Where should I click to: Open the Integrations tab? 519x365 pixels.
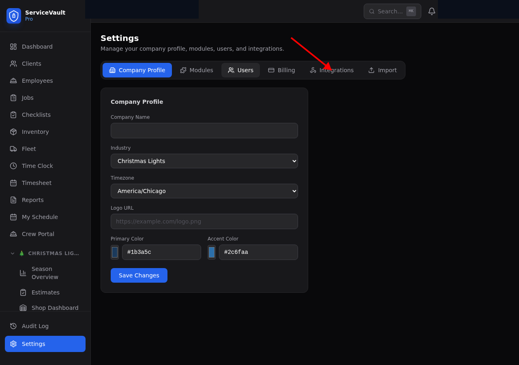[331, 70]
